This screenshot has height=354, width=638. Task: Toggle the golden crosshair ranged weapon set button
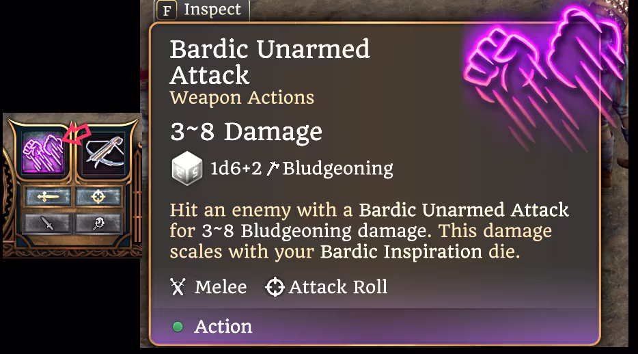pos(98,197)
